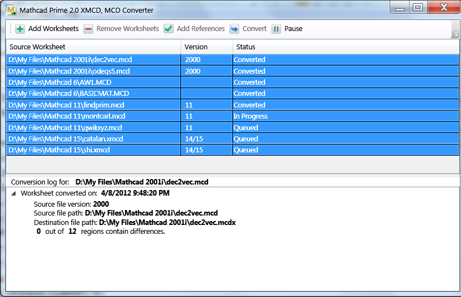
Task: Click the Mathcad app icon in title bar
Action: pyautogui.click(x=10, y=9)
